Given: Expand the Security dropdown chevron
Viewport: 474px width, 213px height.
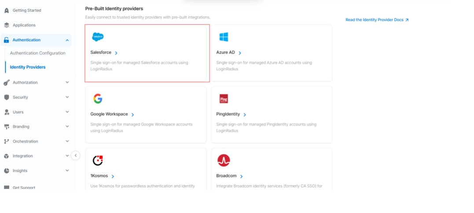Looking at the screenshot, I should 67,97.
